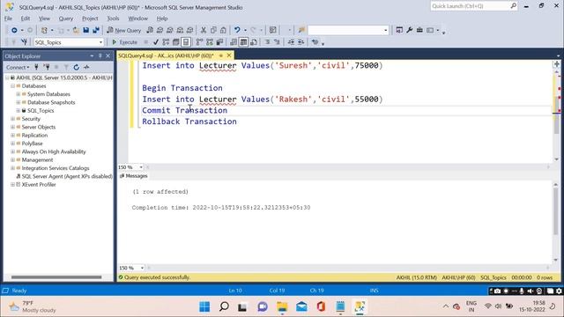Collapse the Databases tree node
Screen dimensions: 564x317
pos(12,86)
